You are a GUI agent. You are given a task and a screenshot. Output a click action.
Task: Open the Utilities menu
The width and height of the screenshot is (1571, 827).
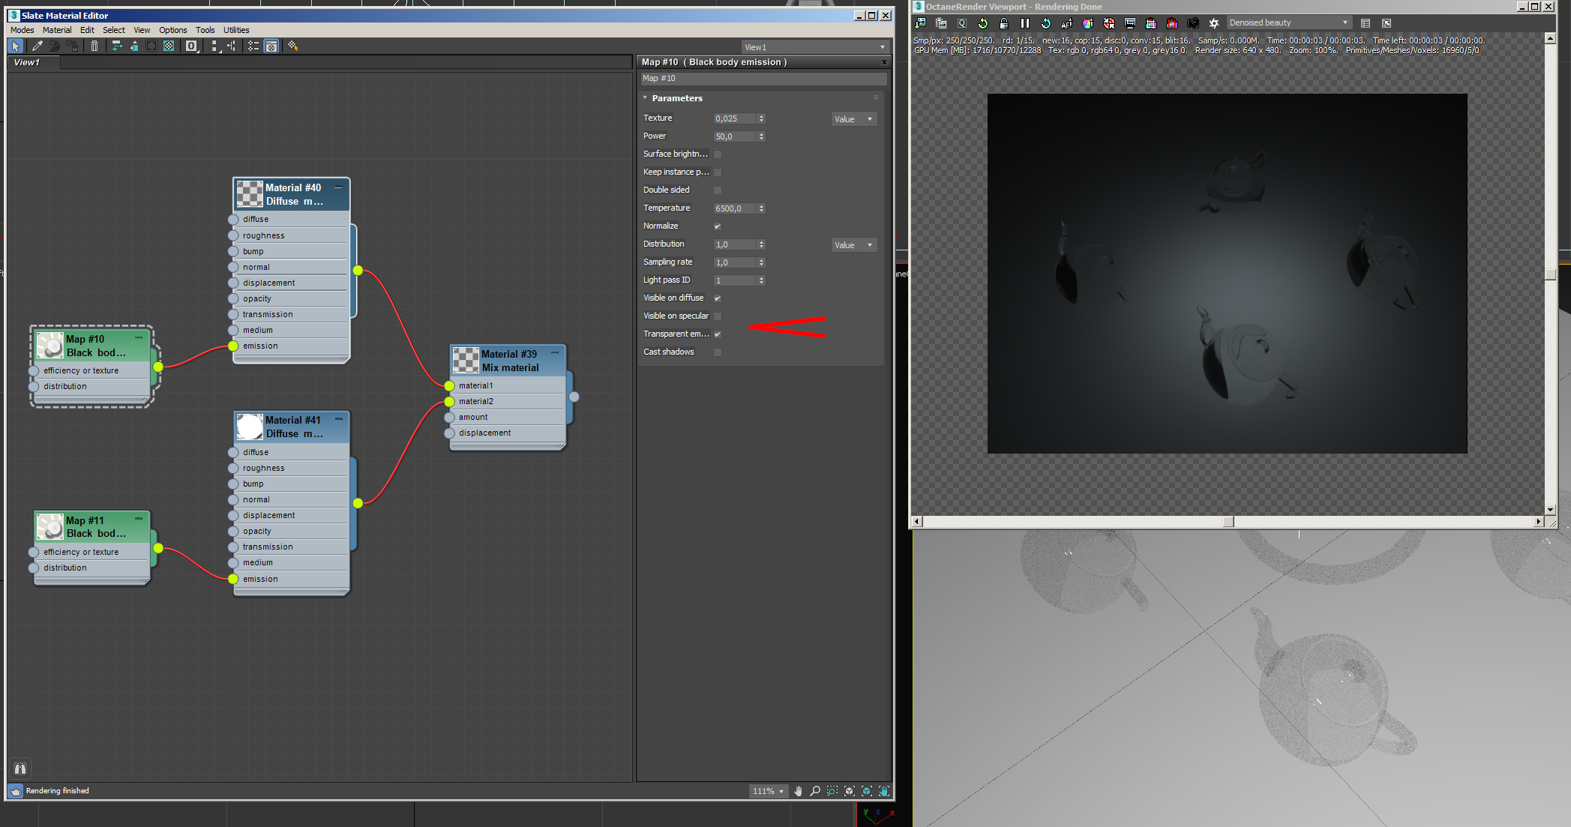[x=236, y=30]
